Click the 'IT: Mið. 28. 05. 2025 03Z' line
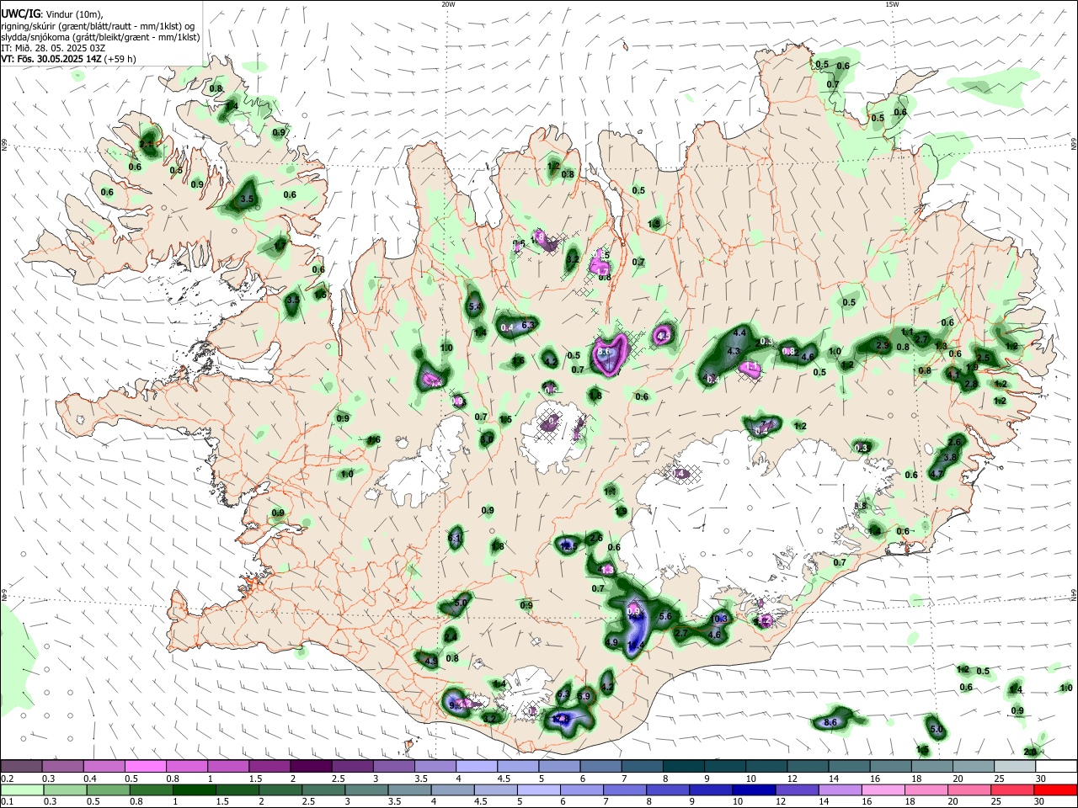Viewport: 1078px width, 808px height. (52, 48)
